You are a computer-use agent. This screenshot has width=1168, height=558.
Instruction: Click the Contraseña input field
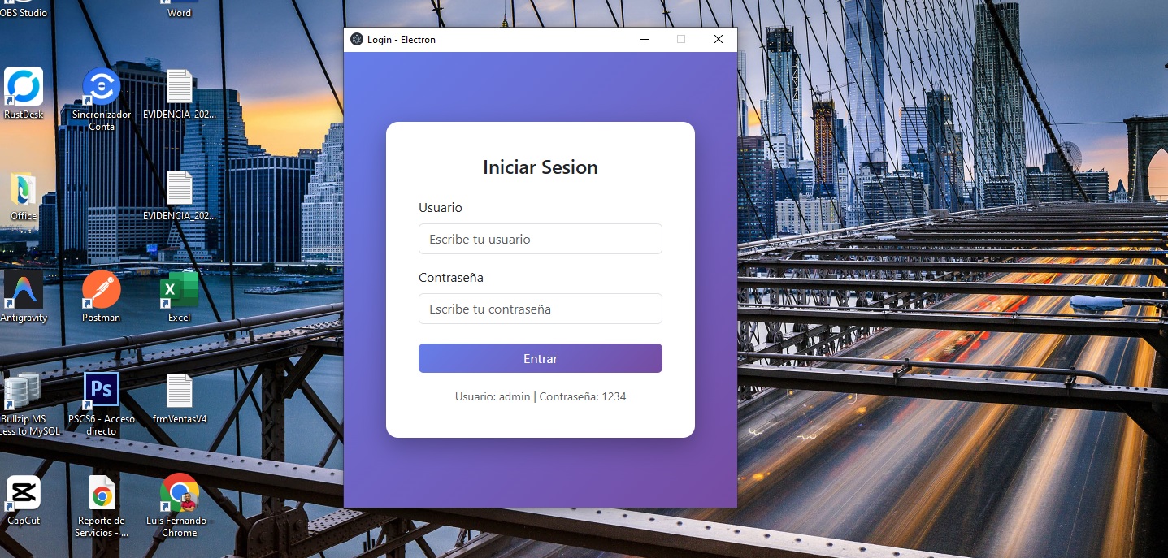coord(541,309)
